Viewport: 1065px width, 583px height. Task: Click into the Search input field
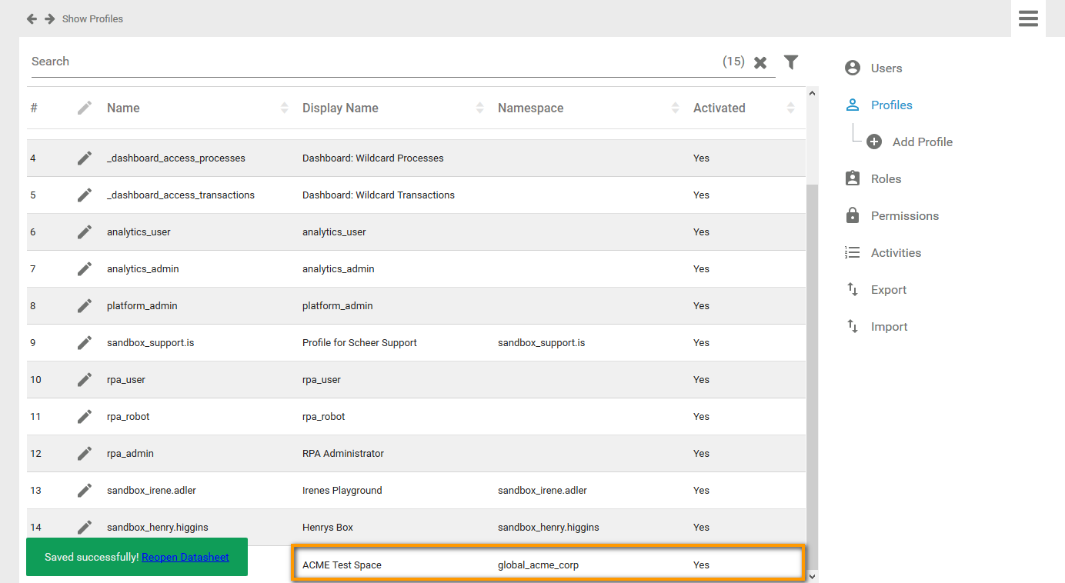[x=369, y=62]
